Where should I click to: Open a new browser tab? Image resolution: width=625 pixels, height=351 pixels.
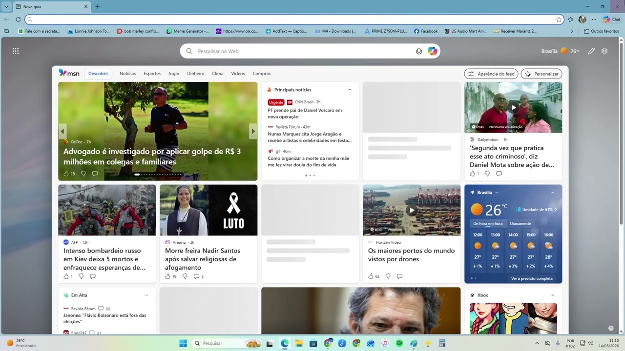point(98,7)
